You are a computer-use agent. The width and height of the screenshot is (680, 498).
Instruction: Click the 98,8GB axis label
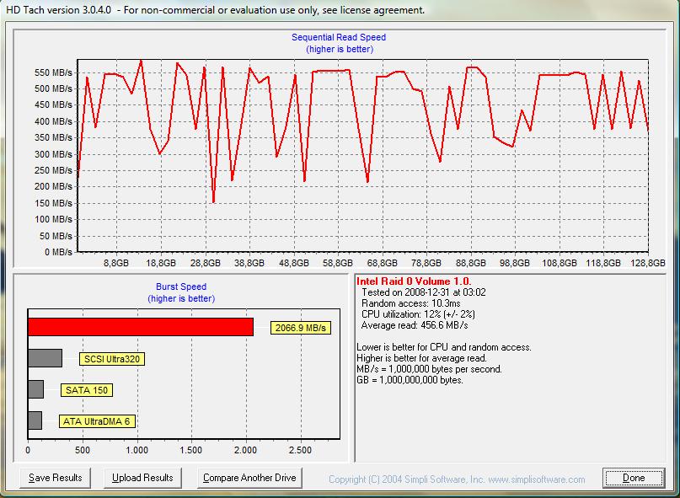(514, 263)
